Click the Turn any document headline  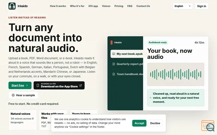[45, 38]
